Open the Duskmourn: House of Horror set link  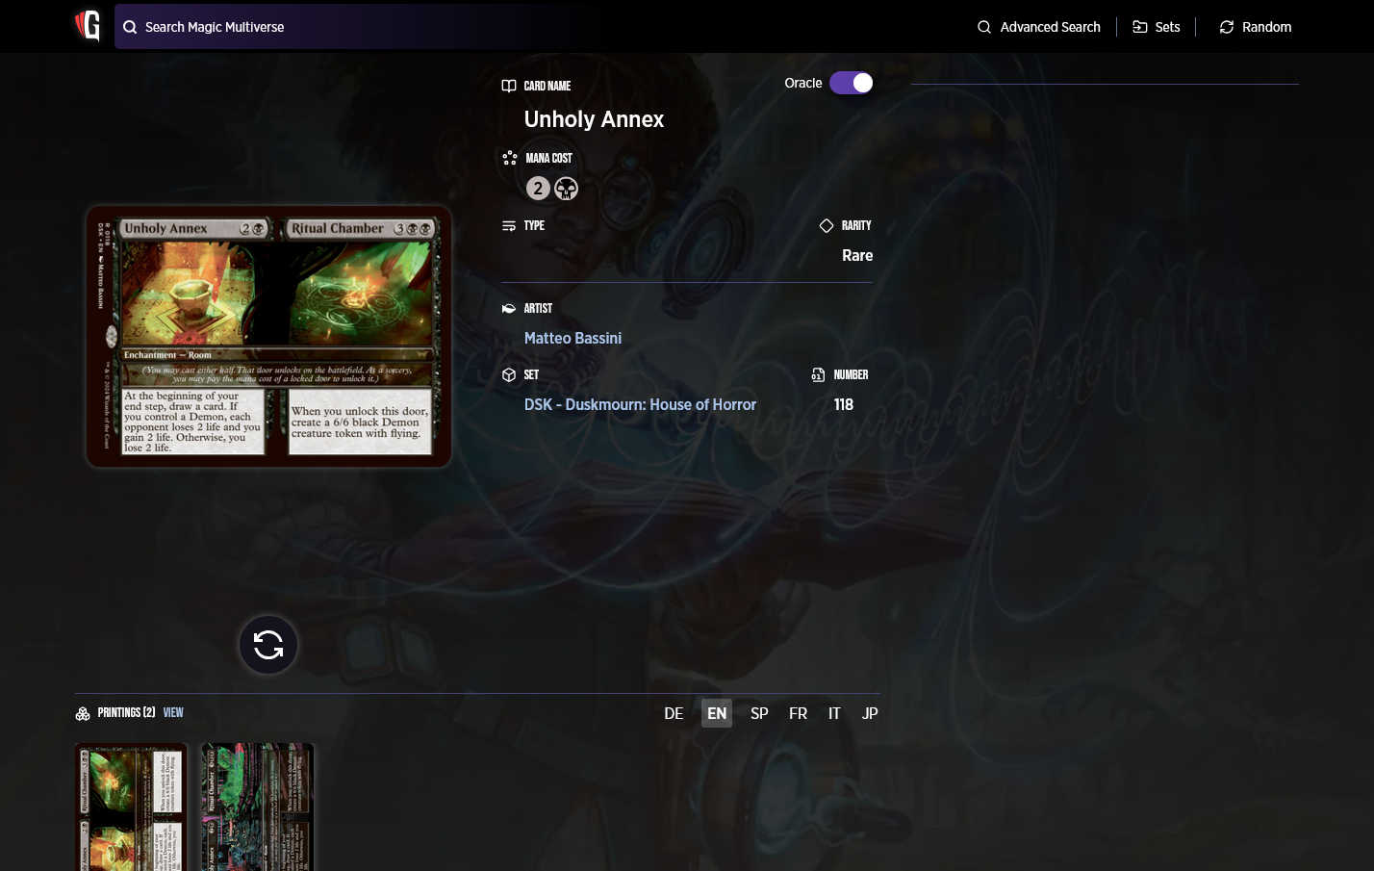(x=640, y=404)
